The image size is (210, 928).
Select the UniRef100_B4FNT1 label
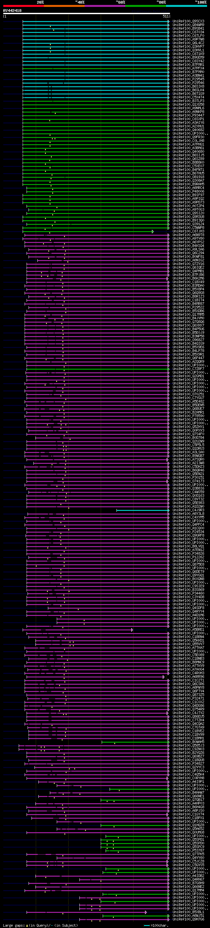[x=188, y=170]
